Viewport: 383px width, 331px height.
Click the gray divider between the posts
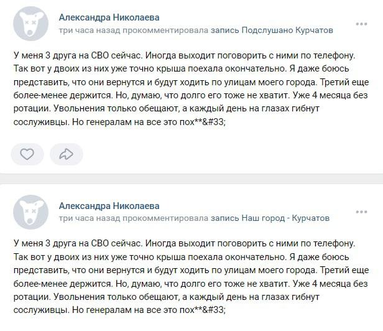point(191,179)
